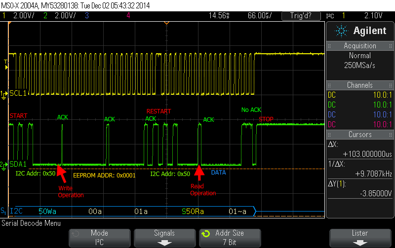Click the 1/ΔX value +9.7087kHz
This screenshot has height=248, width=395.
(373, 174)
